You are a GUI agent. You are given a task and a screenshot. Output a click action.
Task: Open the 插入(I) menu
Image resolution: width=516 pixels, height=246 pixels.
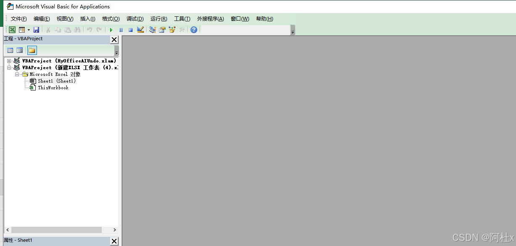coord(87,19)
